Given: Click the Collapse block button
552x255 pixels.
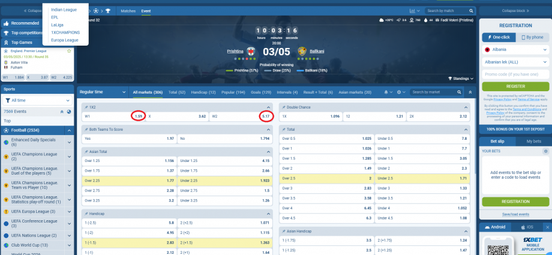Looking at the screenshot, I should 515,11.
